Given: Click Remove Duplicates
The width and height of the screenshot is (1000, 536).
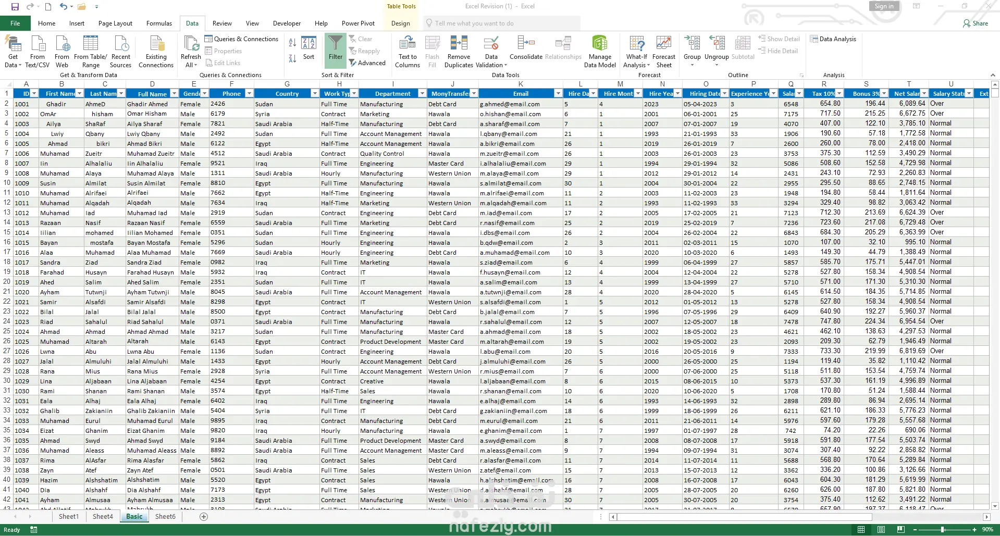Looking at the screenshot, I should (x=459, y=51).
